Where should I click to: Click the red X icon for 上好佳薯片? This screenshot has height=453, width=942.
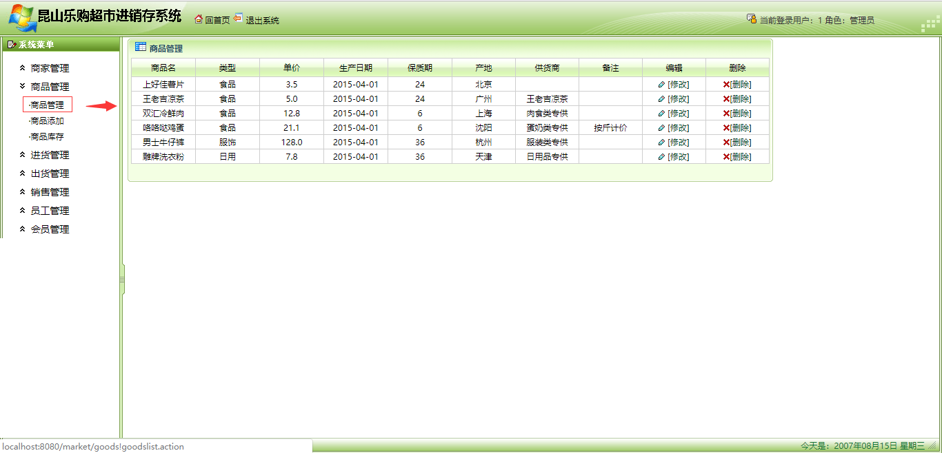click(726, 84)
